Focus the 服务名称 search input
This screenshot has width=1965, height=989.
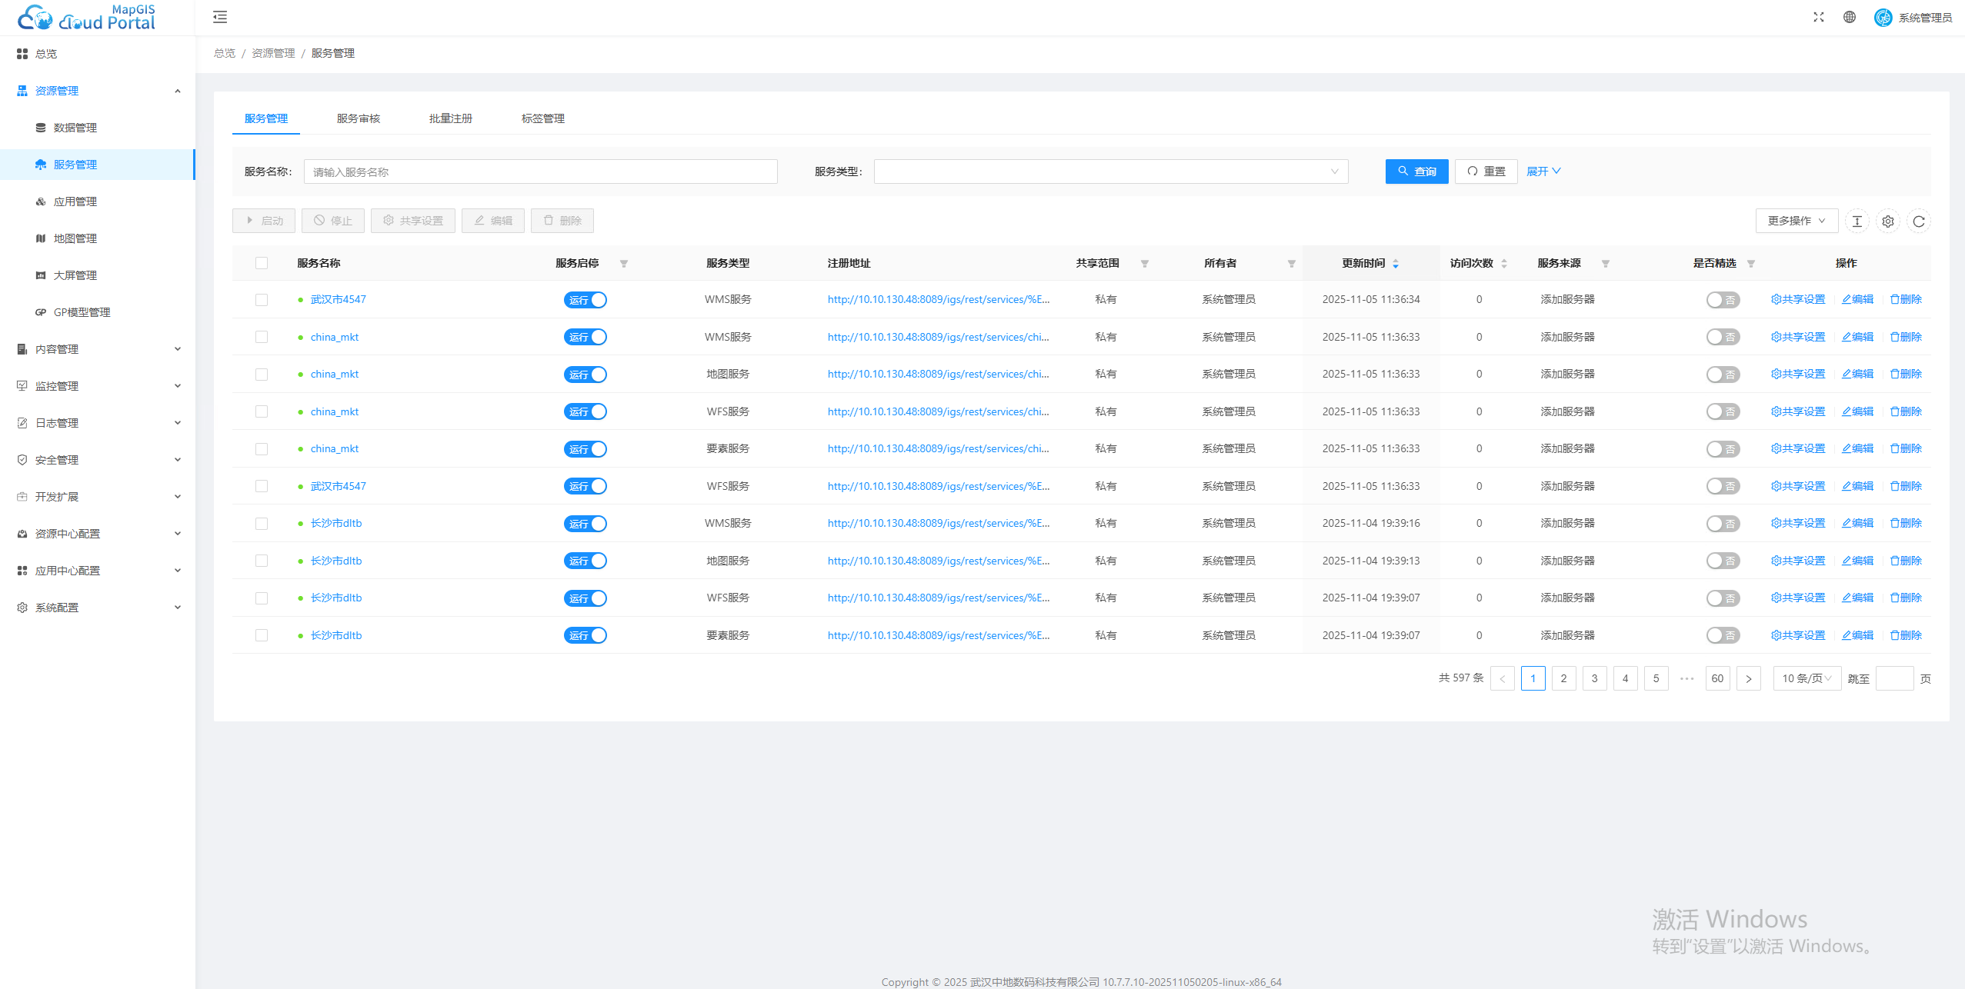click(x=540, y=171)
